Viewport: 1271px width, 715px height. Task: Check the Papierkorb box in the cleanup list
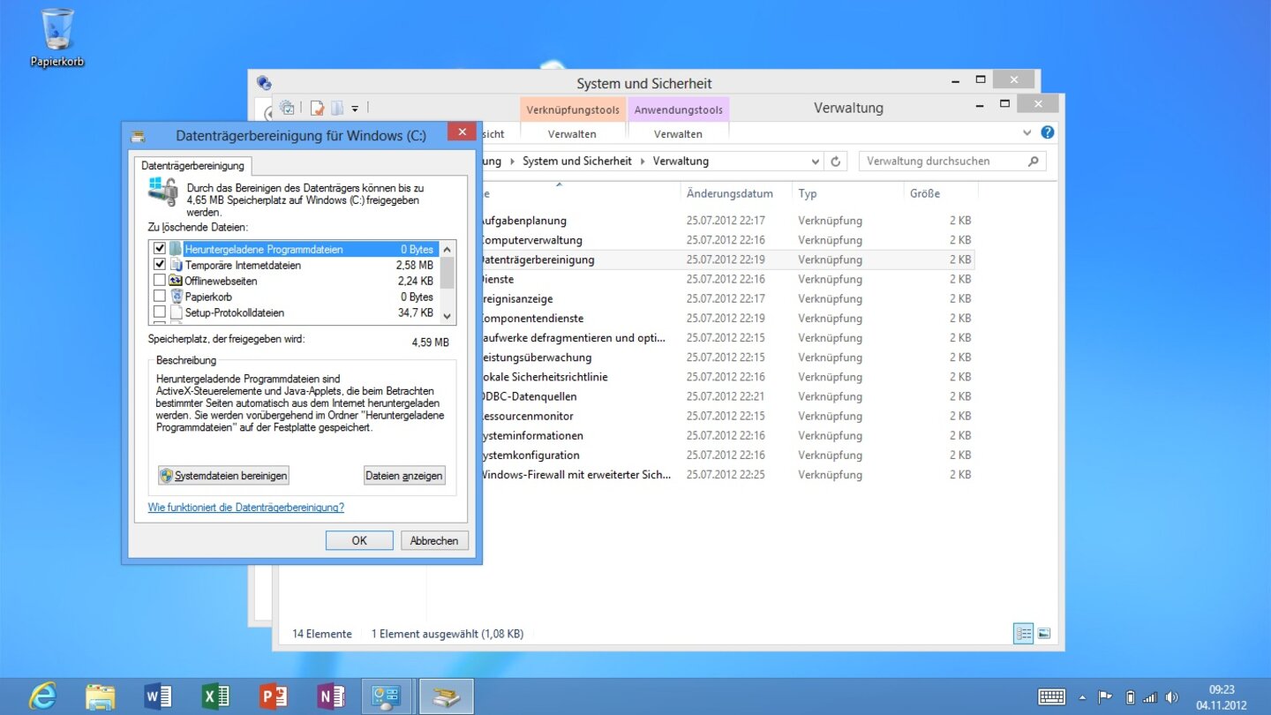160,297
